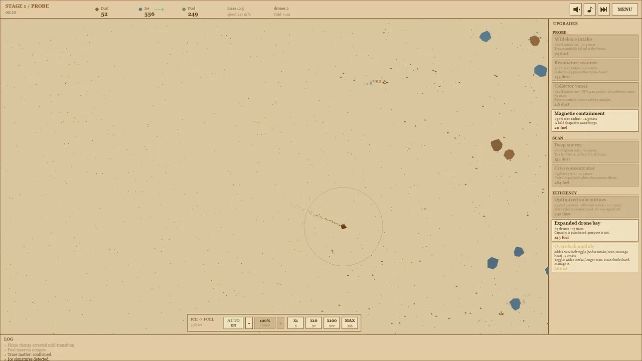The height and width of the screenshot is (361, 642).
Task: Buy the Resonance scanner upgrade
Action: pyautogui.click(x=595, y=70)
